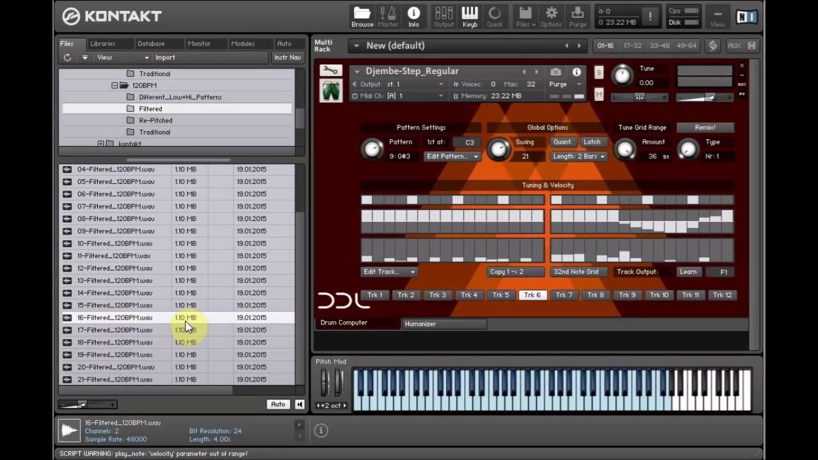Open the Edit Pattern dropdown
Viewport: 818px width, 460px height.
pos(452,157)
